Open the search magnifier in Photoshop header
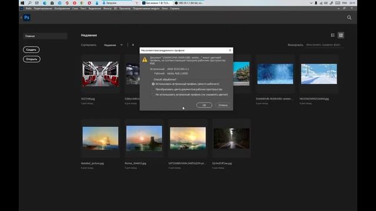The height and width of the screenshot is (211, 376). (349, 18)
